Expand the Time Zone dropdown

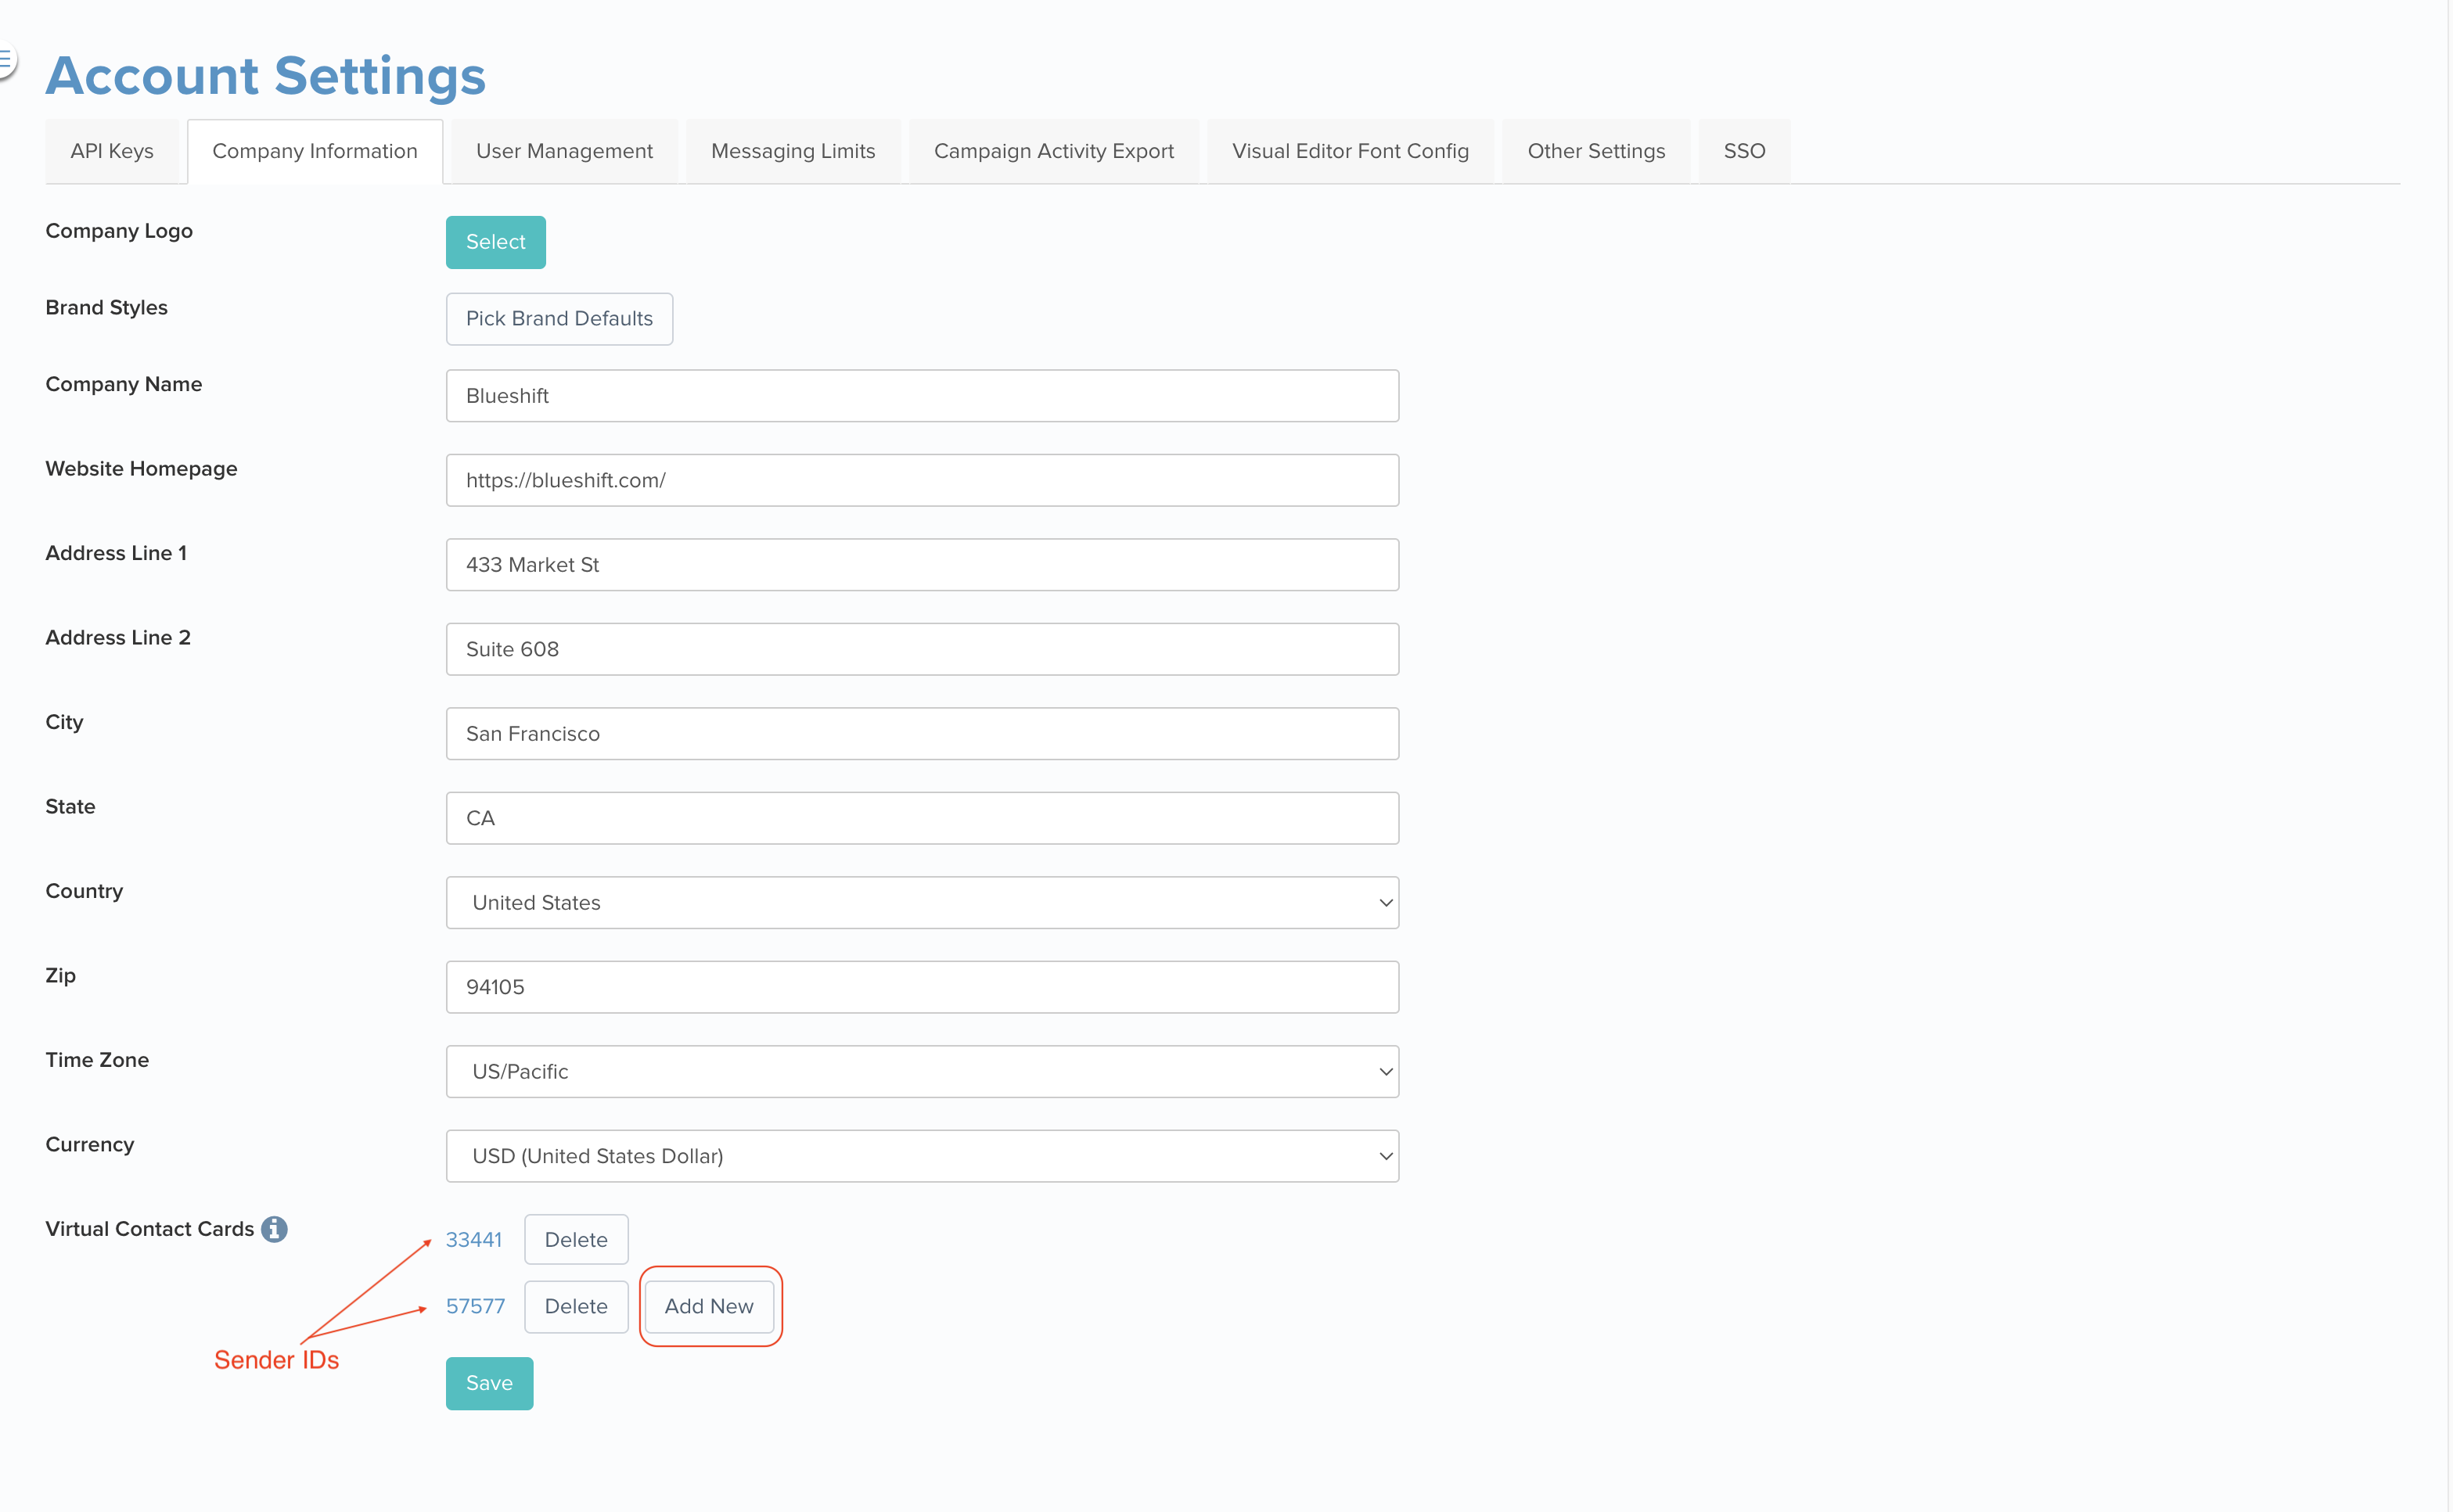(921, 1072)
